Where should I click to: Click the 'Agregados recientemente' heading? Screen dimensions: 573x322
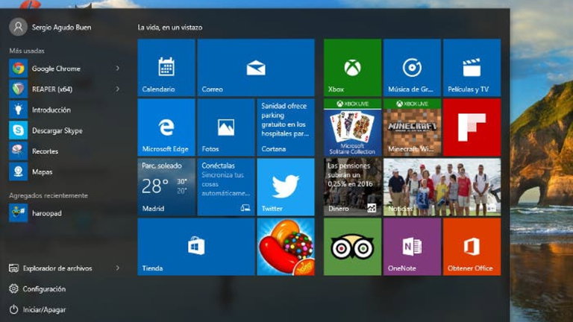click(x=48, y=196)
